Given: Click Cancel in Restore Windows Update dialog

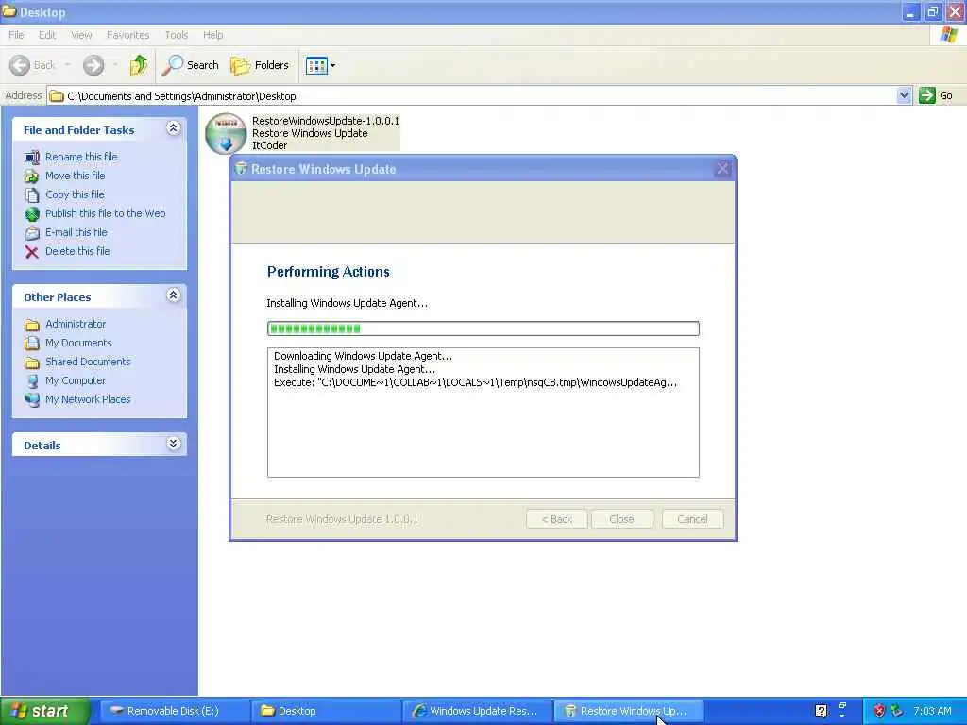Looking at the screenshot, I should point(692,519).
